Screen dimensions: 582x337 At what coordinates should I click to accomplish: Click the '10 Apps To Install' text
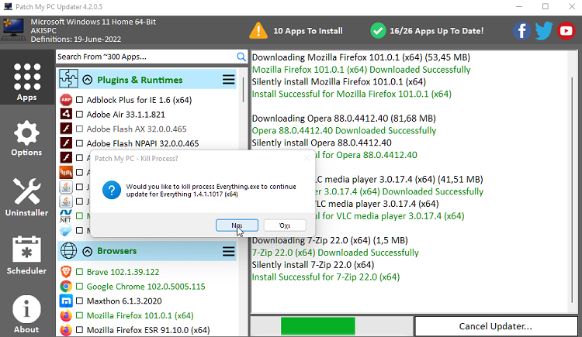click(x=308, y=31)
